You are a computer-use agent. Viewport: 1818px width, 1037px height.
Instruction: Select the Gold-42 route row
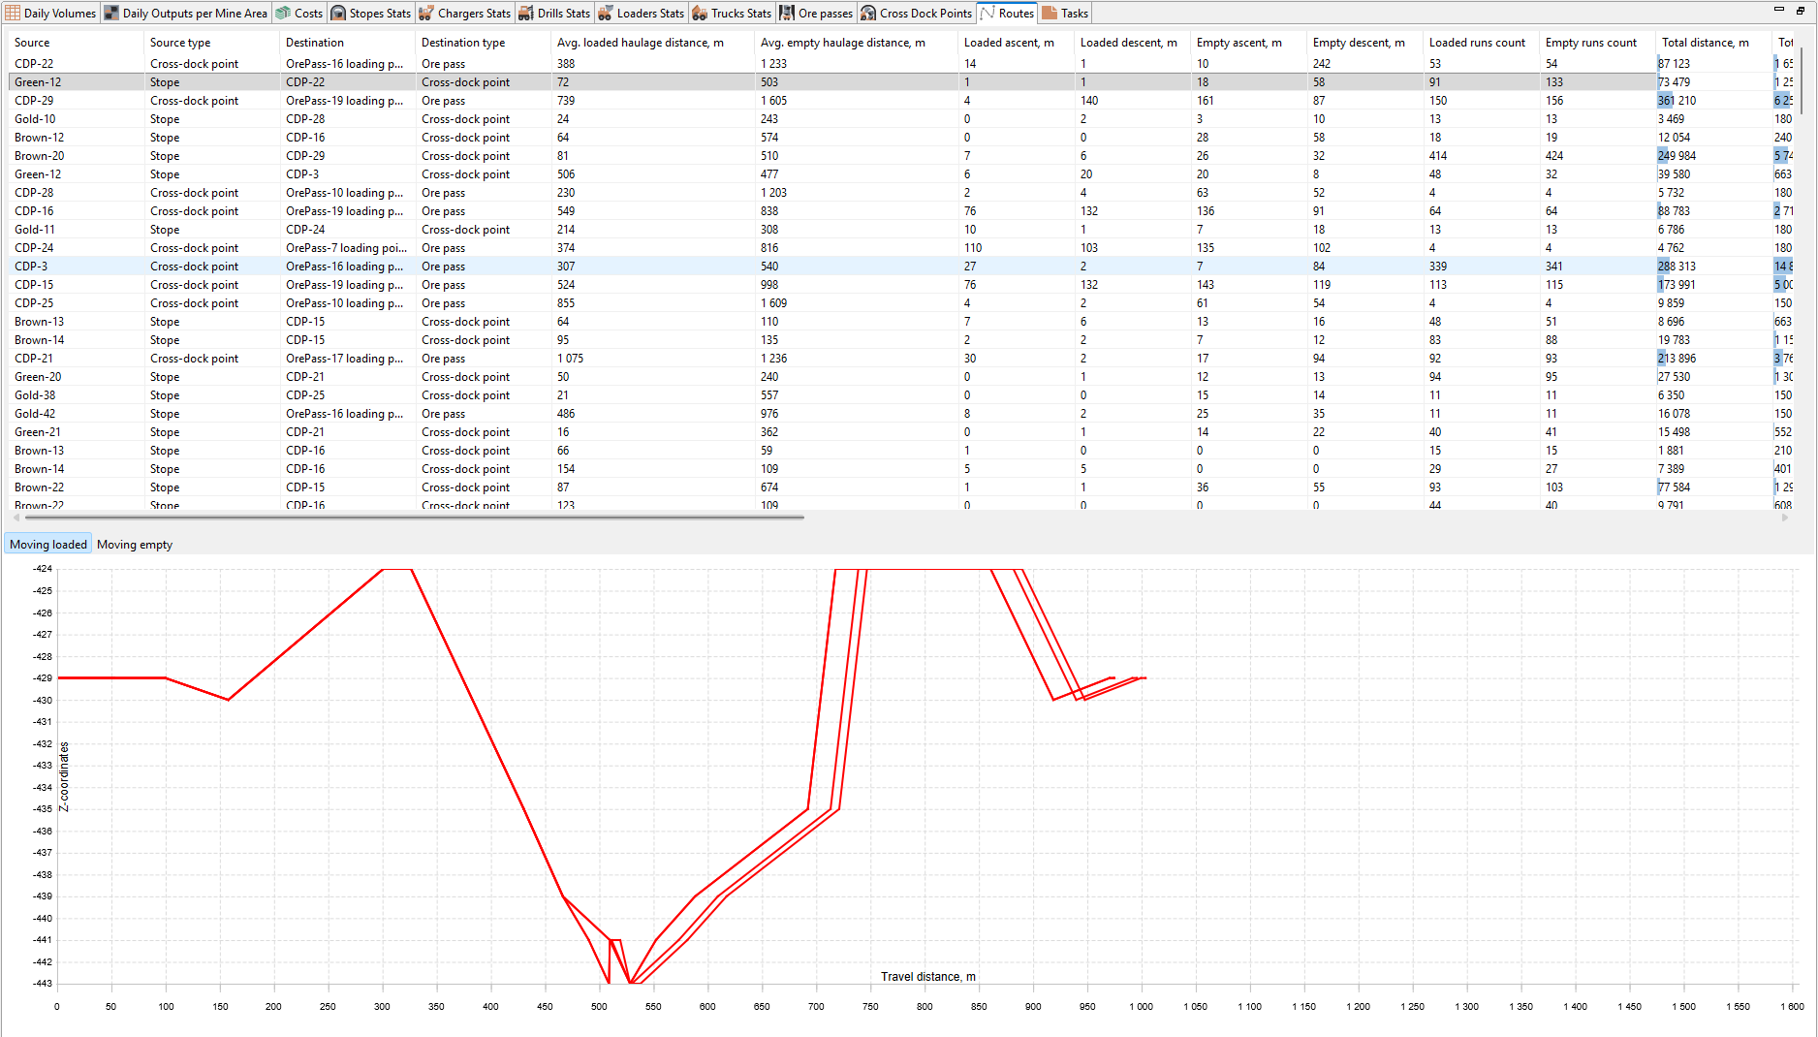point(901,414)
